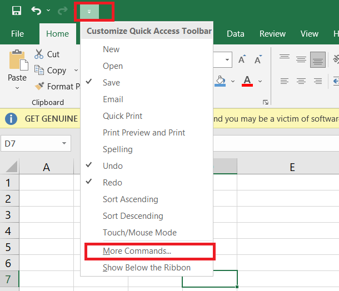Switch to the Home tab

pos(57,34)
